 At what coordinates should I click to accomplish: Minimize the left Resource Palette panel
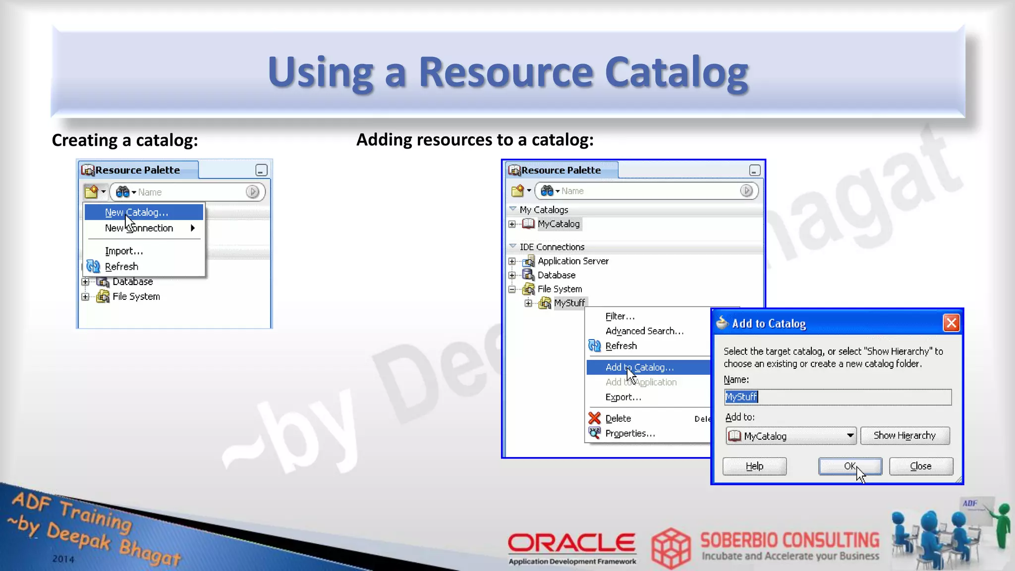click(x=261, y=171)
